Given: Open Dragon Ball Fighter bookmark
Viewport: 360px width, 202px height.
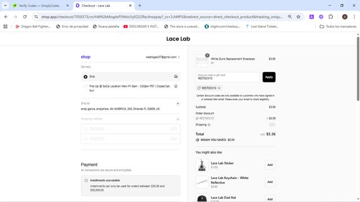Looking at the screenshot, I should 33,26.
